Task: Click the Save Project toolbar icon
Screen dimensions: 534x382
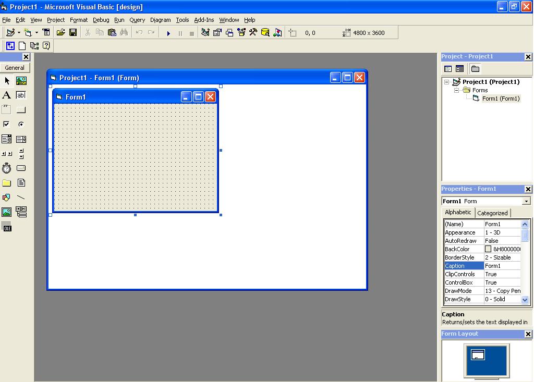Action: pyautogui.click(x=73, y=32)
